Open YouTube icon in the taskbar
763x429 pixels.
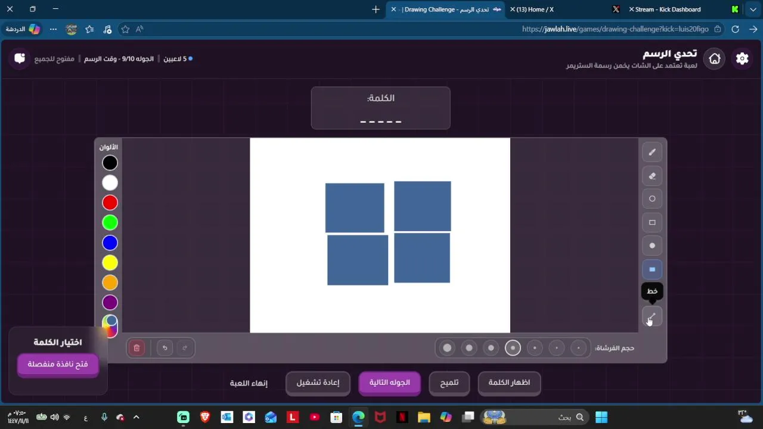pos(315,417)
